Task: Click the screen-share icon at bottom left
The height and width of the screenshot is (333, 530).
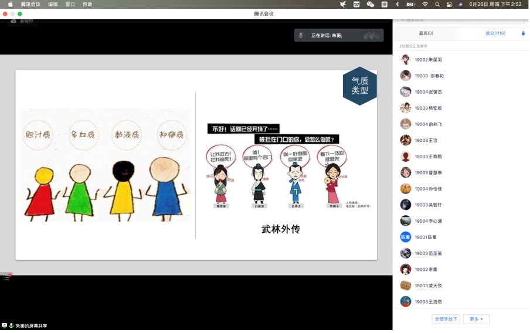Action: coord(4,325)
